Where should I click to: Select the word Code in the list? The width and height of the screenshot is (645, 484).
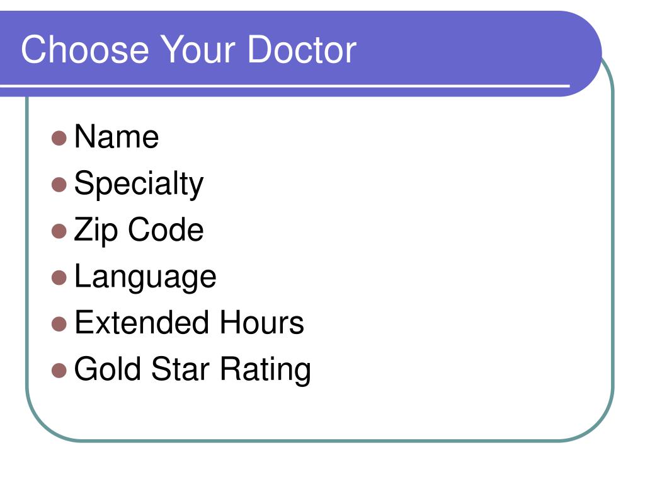pos(166,229)
